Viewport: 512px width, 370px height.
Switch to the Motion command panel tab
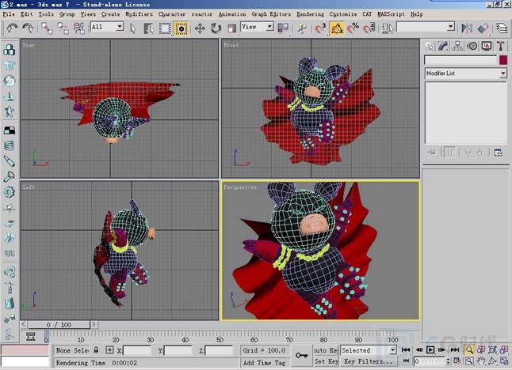(x=472, y=46)
